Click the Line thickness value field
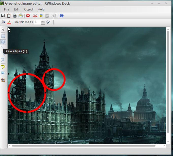This screenshot has width=173, height=156. point(37,22)
